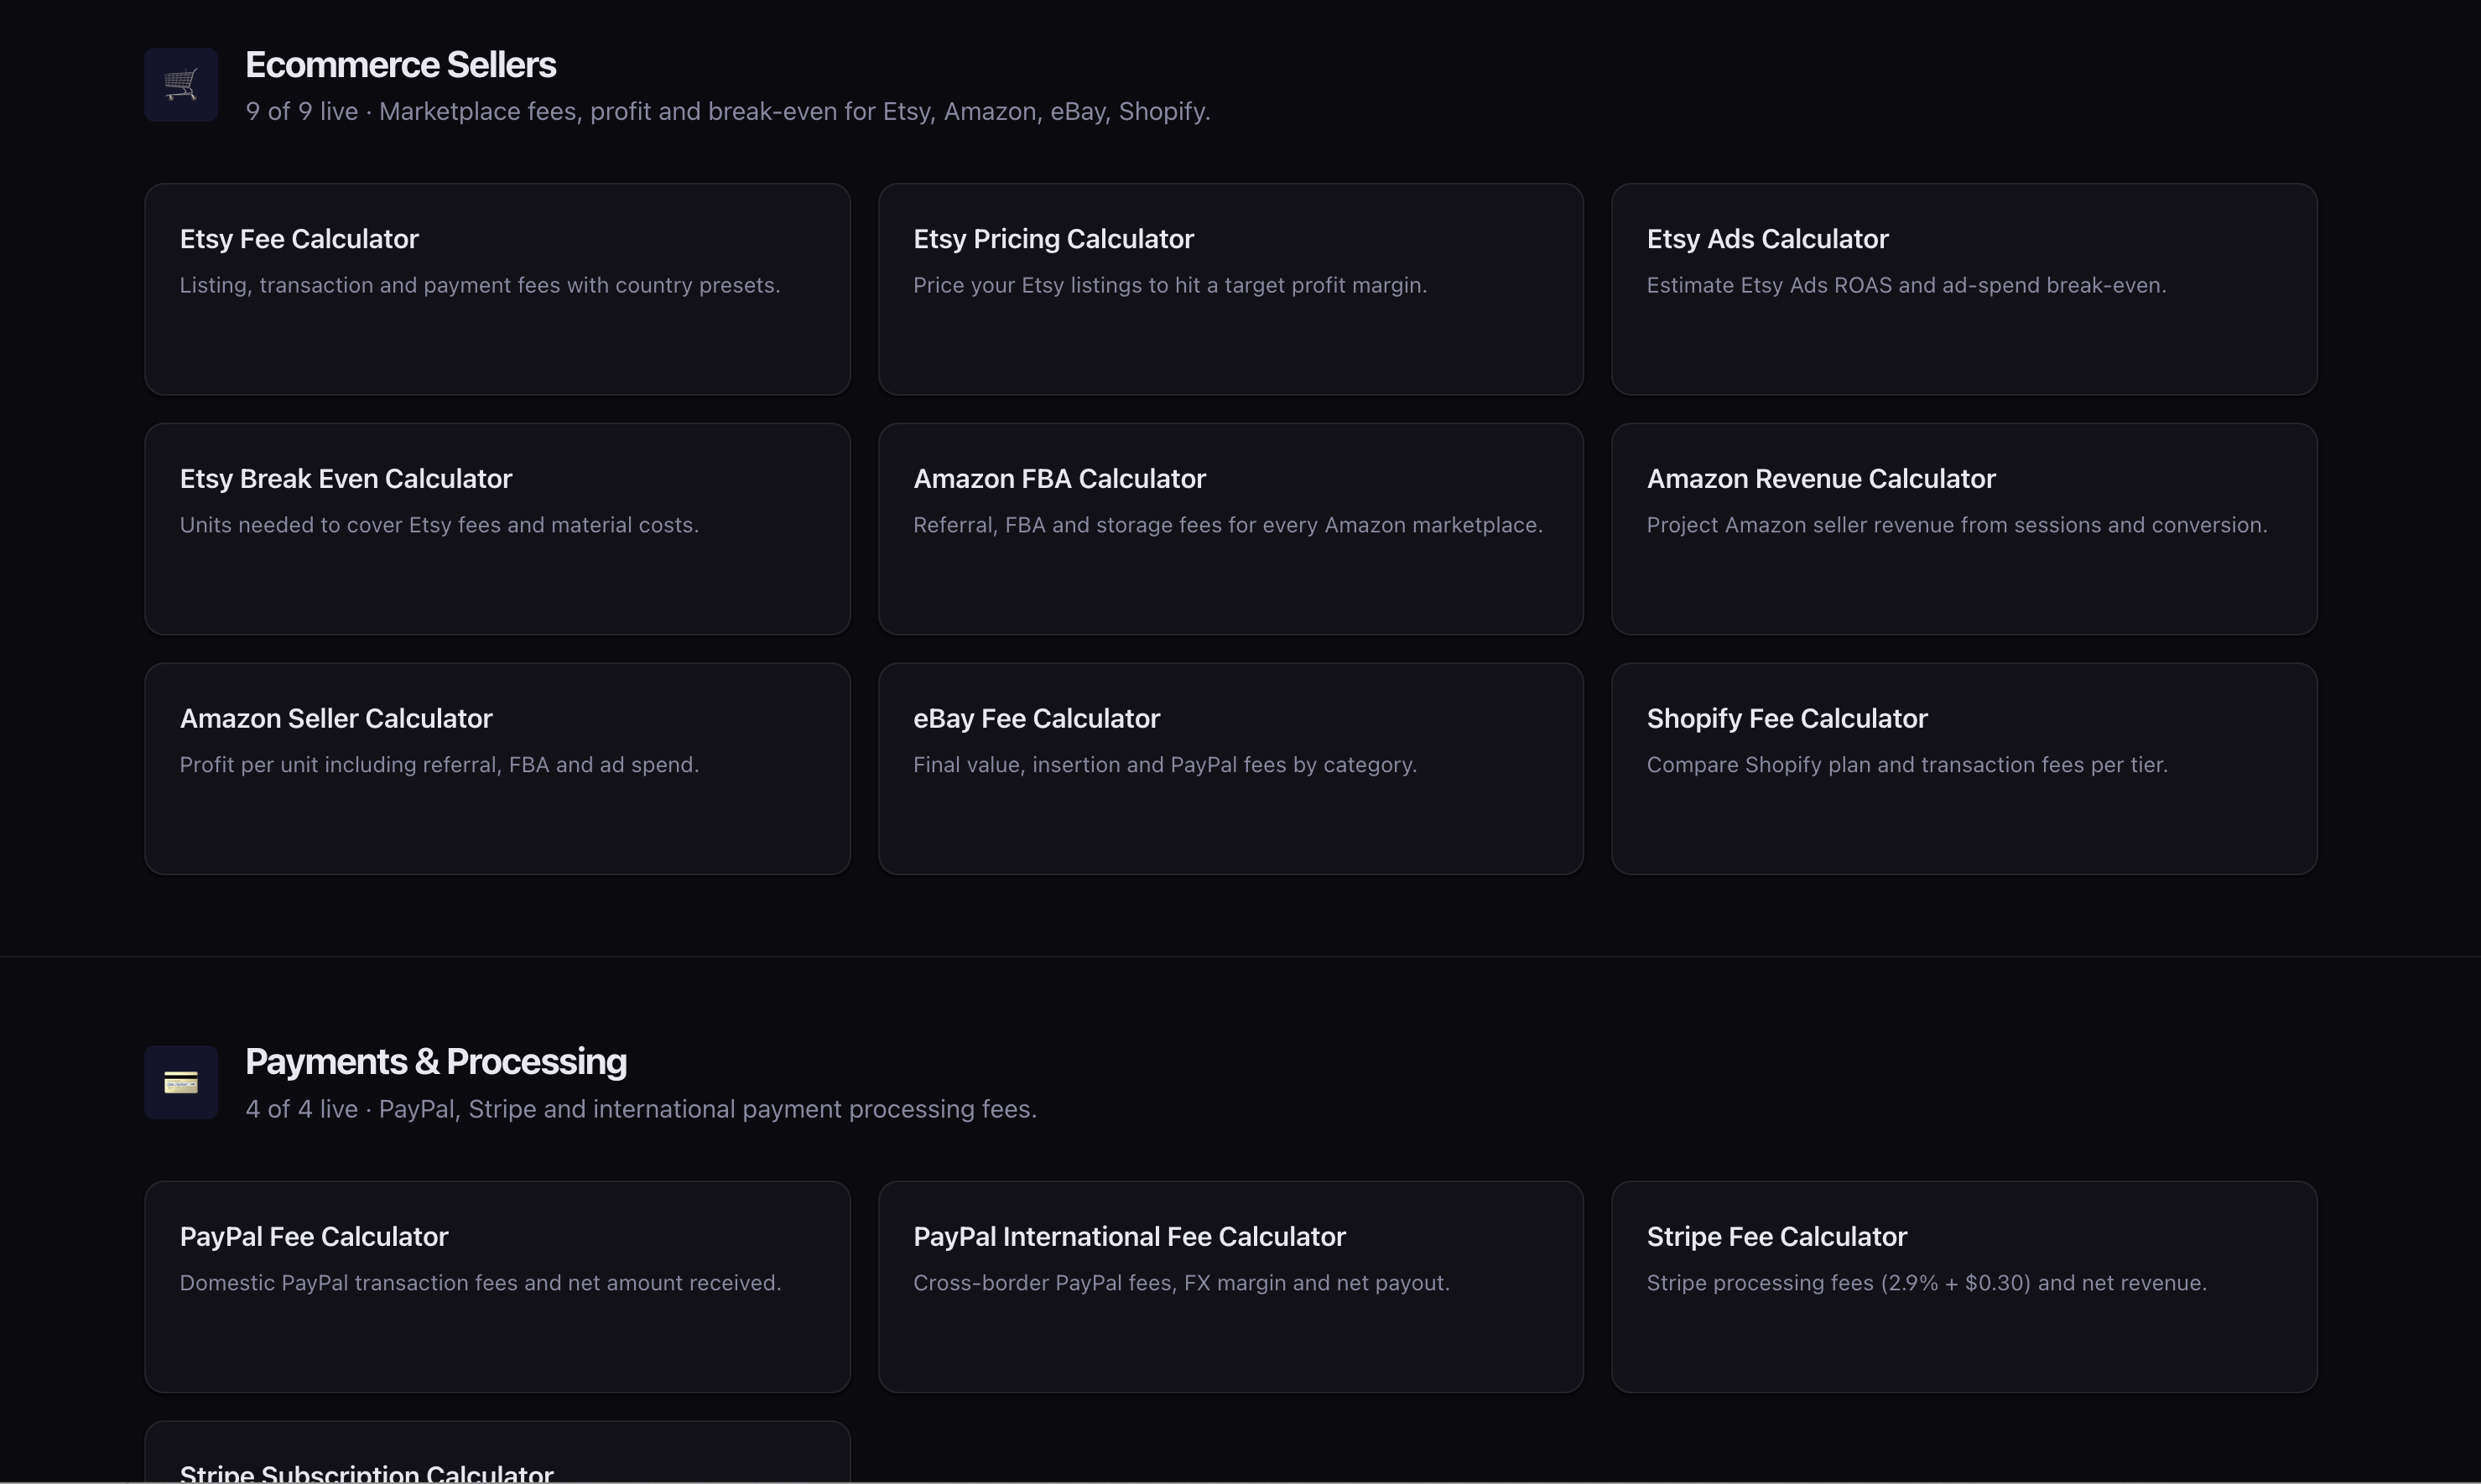This screenshot has width=2481, height=1484.
Task: Open the Stripe Fee Calculator card
Action: (1963, 1287)
